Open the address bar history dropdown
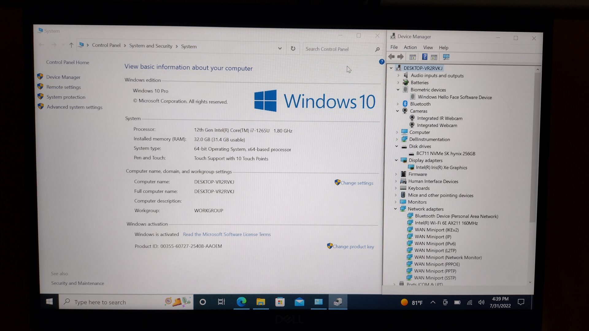Image resolution: width=589 pixels, height=331 pixels. (280, 48)
